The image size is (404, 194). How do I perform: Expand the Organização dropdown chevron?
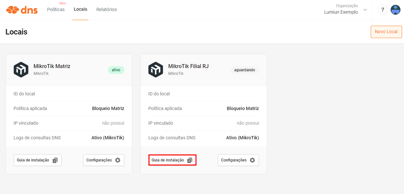click(x=365, y=10)
